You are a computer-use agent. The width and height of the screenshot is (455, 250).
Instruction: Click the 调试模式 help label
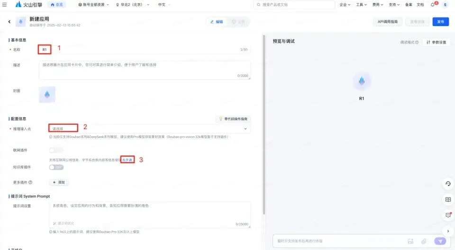pyautogui.click(x=409, y=42)
